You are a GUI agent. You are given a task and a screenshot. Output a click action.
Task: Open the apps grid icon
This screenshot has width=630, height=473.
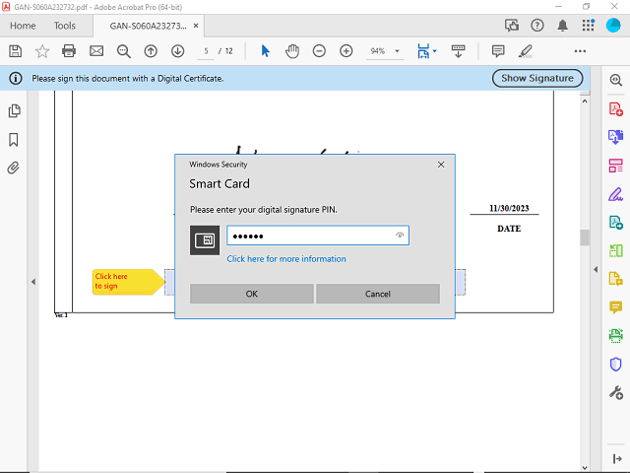589,26
